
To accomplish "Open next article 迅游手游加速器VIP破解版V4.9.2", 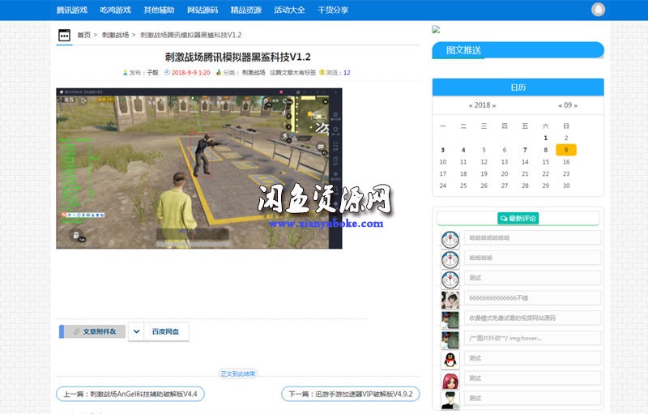I will [350, 395].
